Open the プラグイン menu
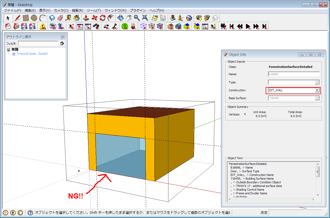Screen dimensions: 330x218 tap(138, 11)
